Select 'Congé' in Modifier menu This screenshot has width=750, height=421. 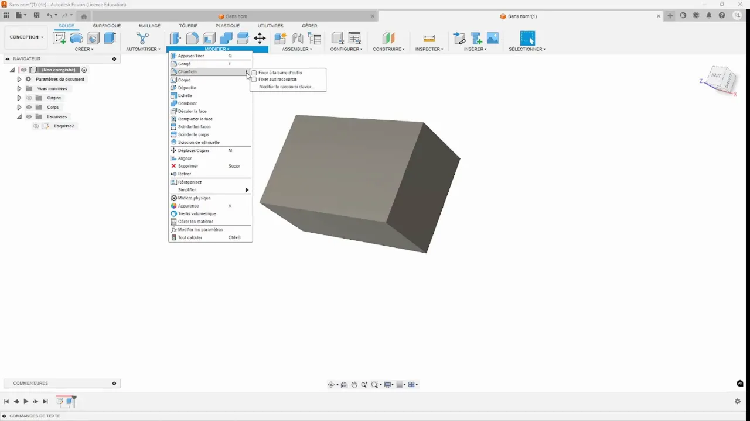tap(210, 64)
